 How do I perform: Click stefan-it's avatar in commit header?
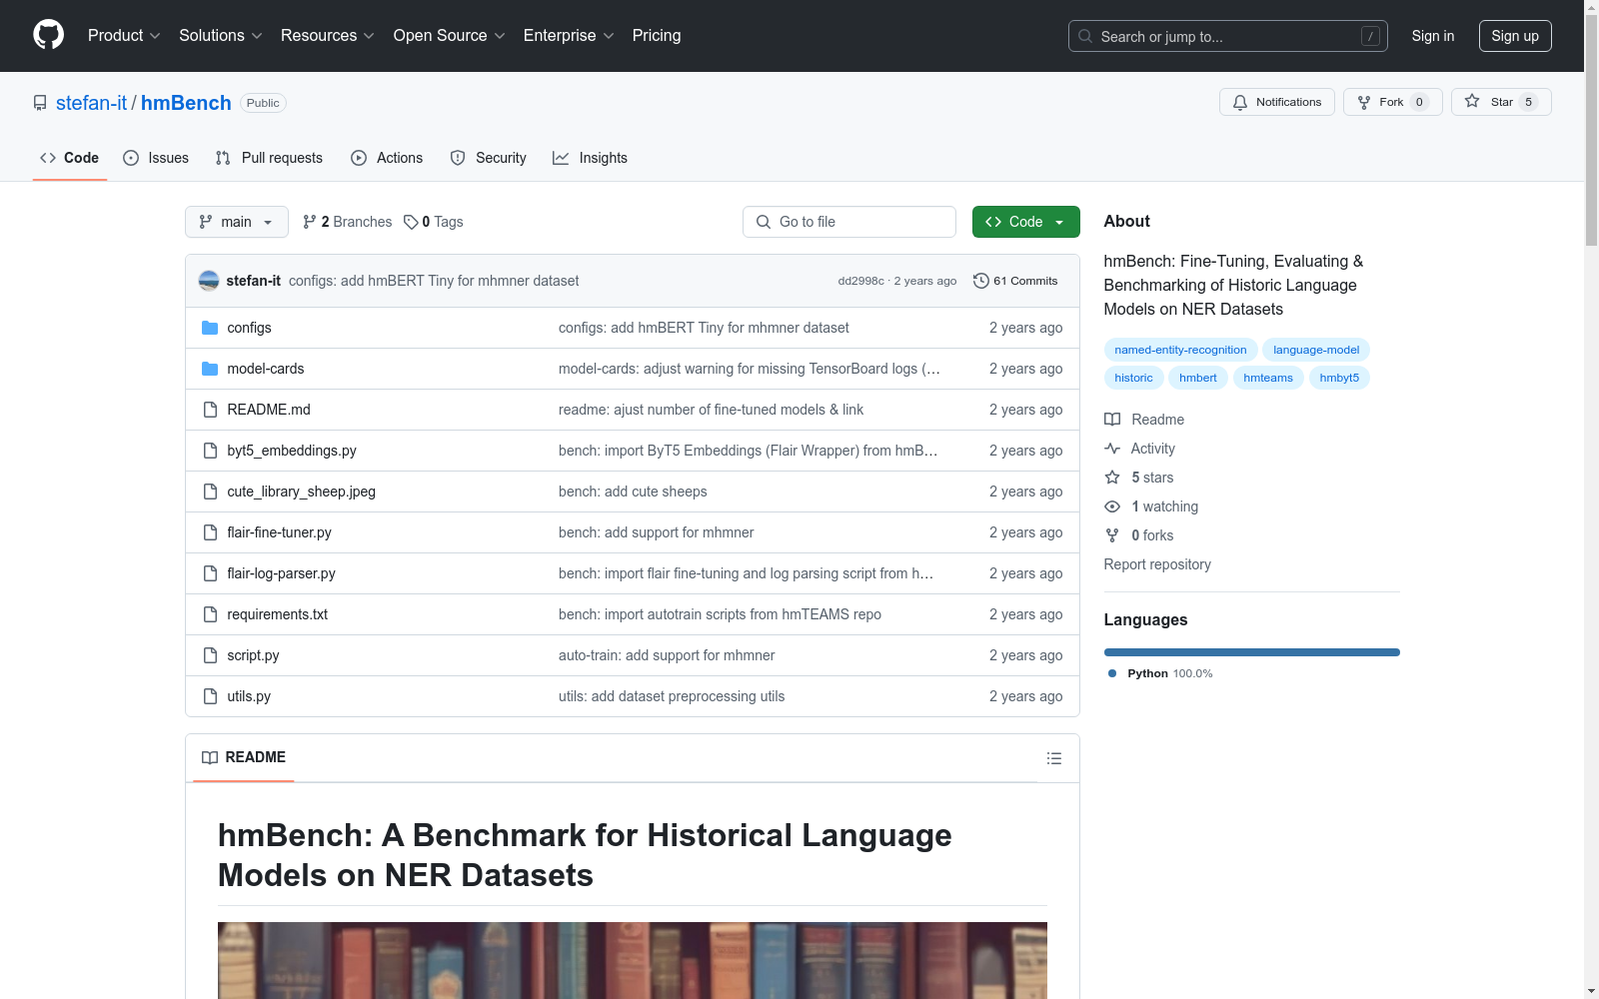pos(209,281)
